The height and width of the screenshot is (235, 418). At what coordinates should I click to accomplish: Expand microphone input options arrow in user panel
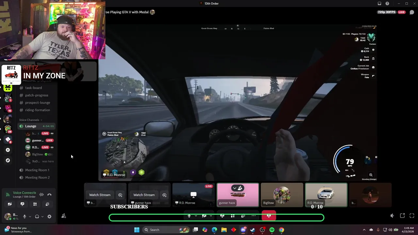[30, 216]
